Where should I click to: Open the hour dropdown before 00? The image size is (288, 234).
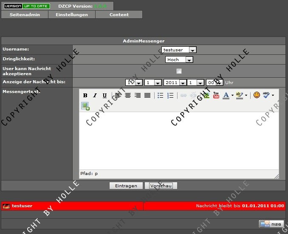(196, 82)
